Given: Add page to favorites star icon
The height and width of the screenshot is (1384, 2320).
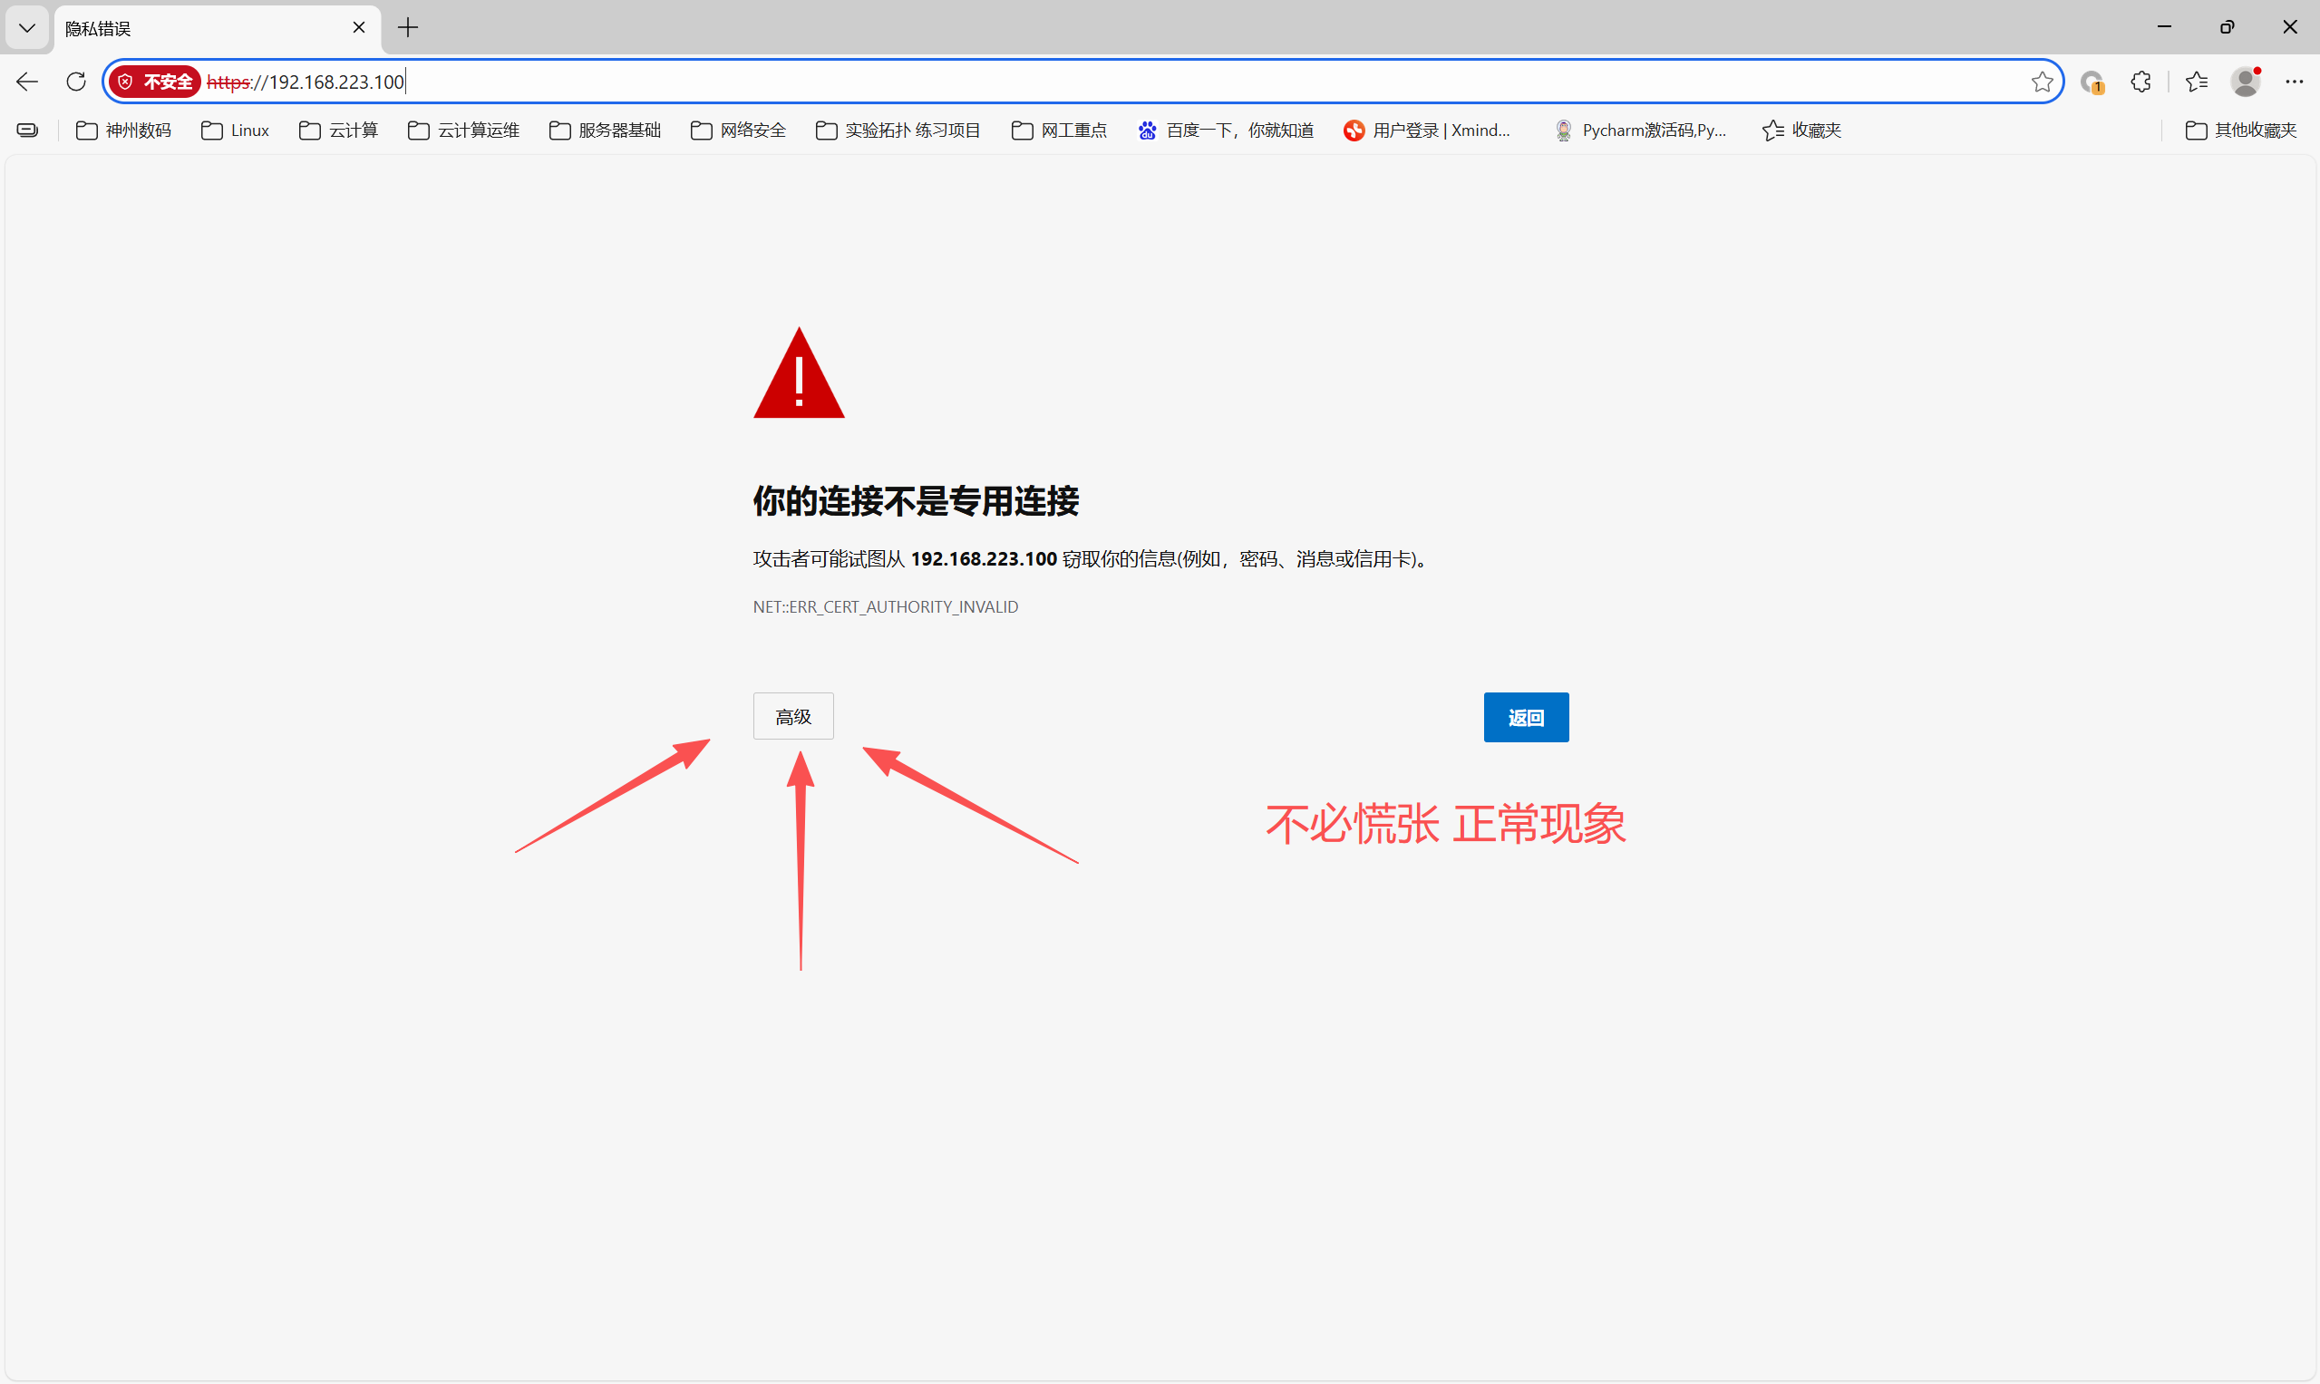Looking at the screenshot, I should point(2041,82).
